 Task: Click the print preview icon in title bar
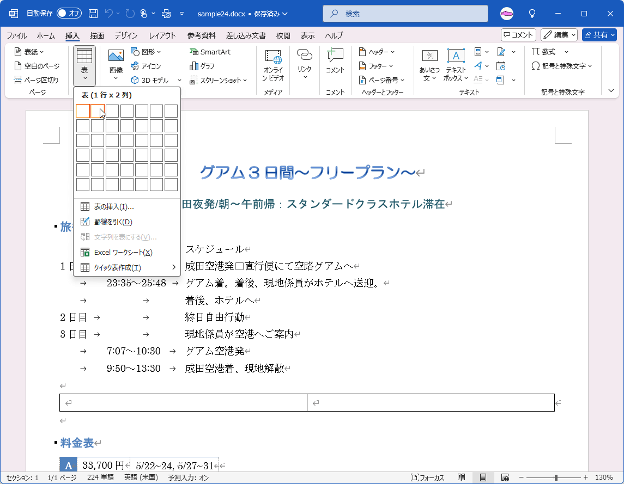coord(166,14)
